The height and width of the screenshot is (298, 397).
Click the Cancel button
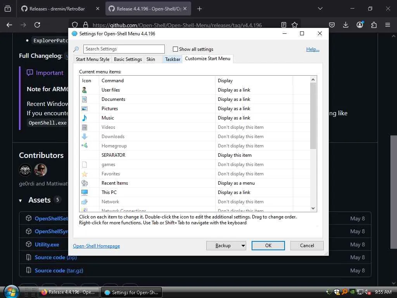(307, 246)
